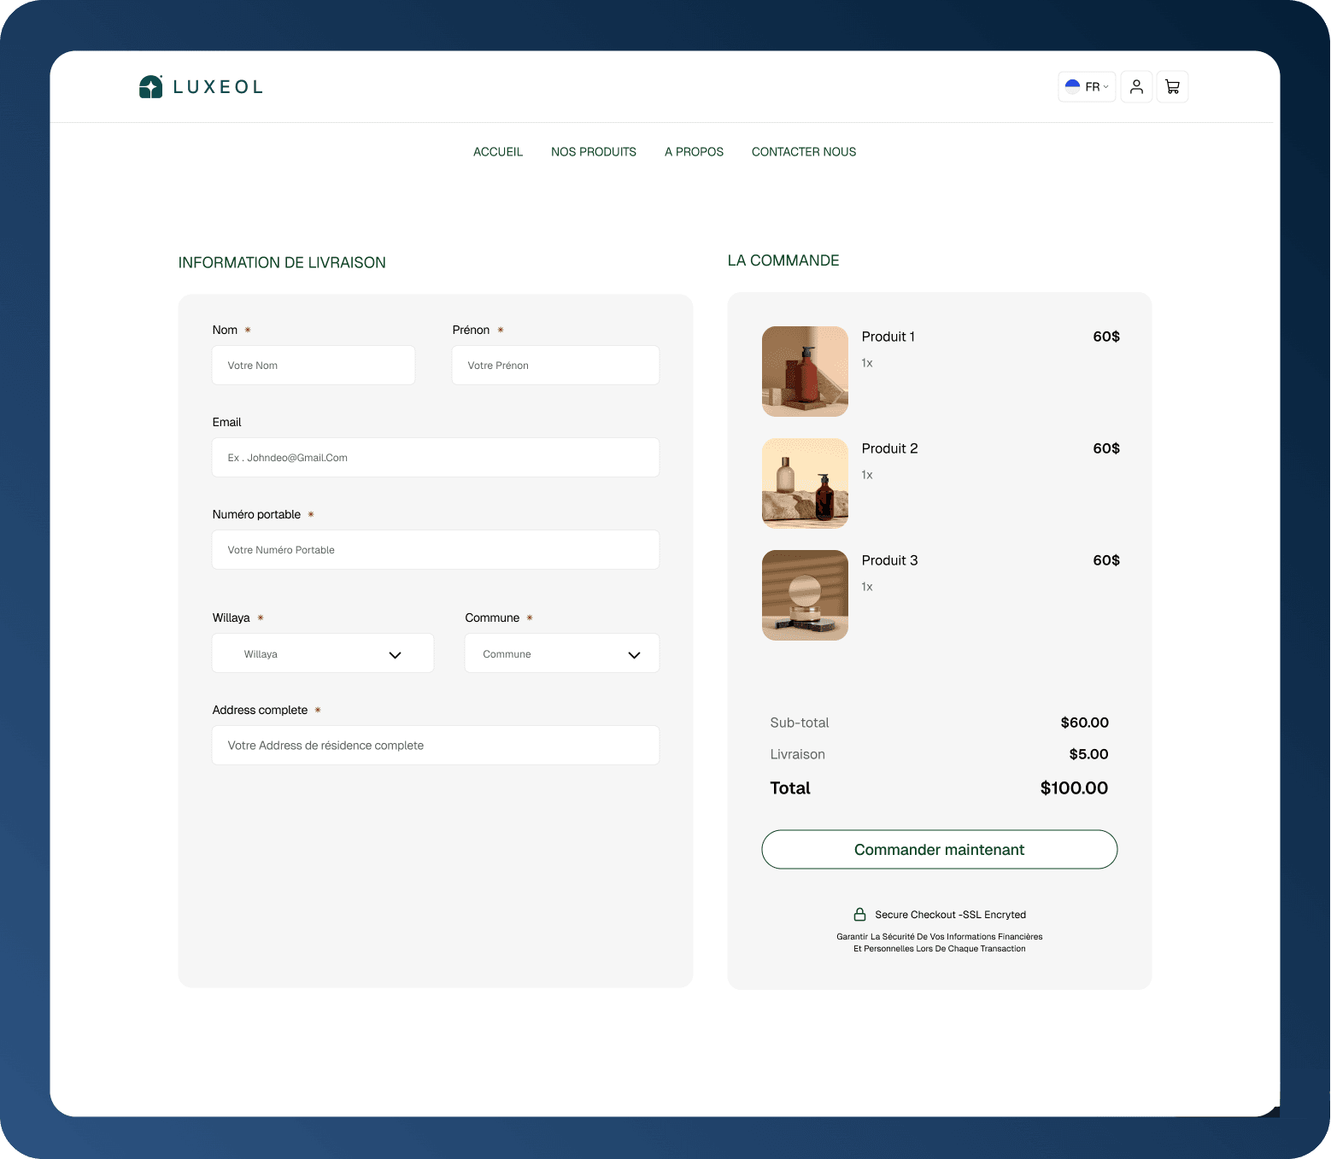Viewport: 1331px width, 1159px height.
Task: Open NOS PRODUITS menu item
Action: (x=594, y=152)
